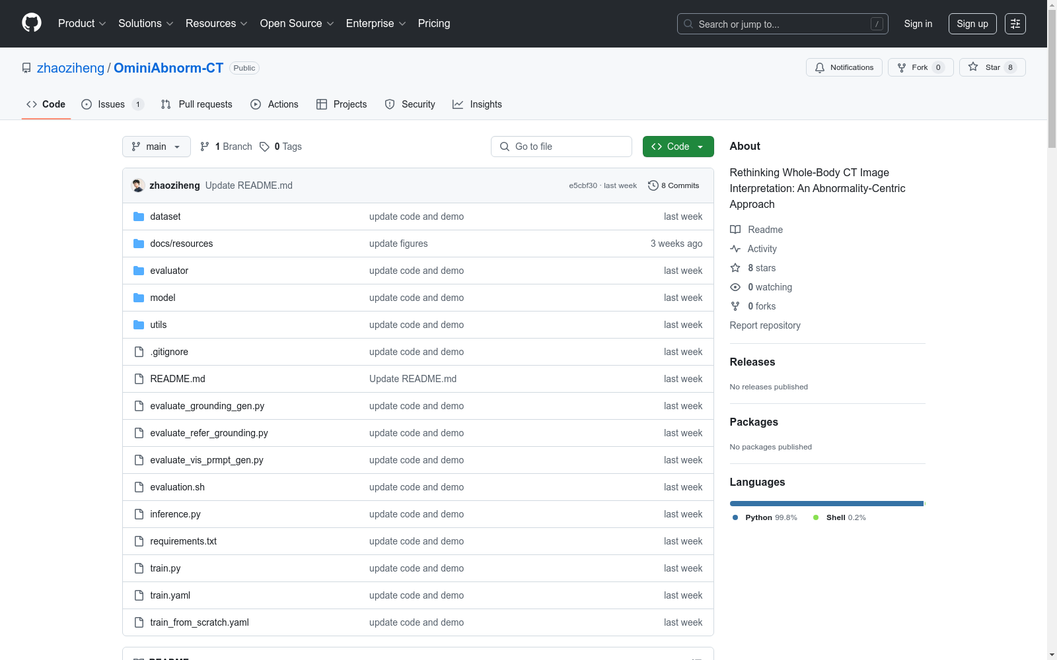Open the OminiAbnorm-CT repository link
Image resolution: width=1057 pixels, height=660 pixels.
point(168,68)
